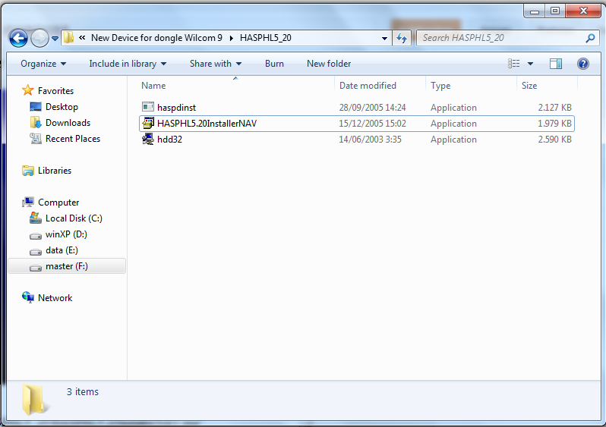Click date 28/09/2005 14:24
The width and height of the screenshot is (606, 427).
pyautogui.click(x=372, y=108)
